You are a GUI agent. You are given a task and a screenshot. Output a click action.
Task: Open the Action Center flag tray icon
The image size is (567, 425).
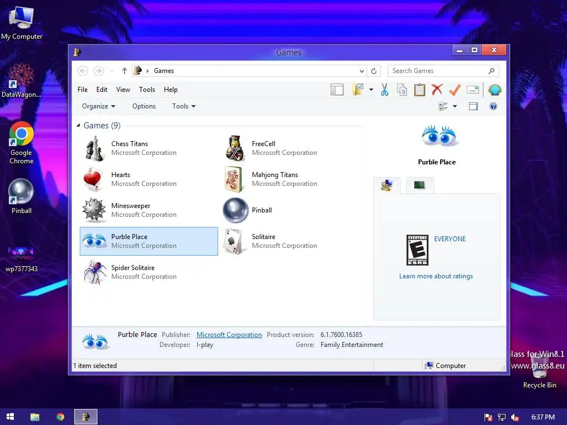tap(488, 417)
